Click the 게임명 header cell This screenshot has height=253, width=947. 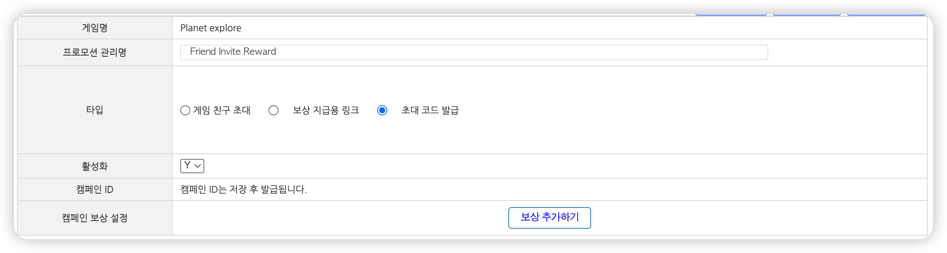coord(95,28)
